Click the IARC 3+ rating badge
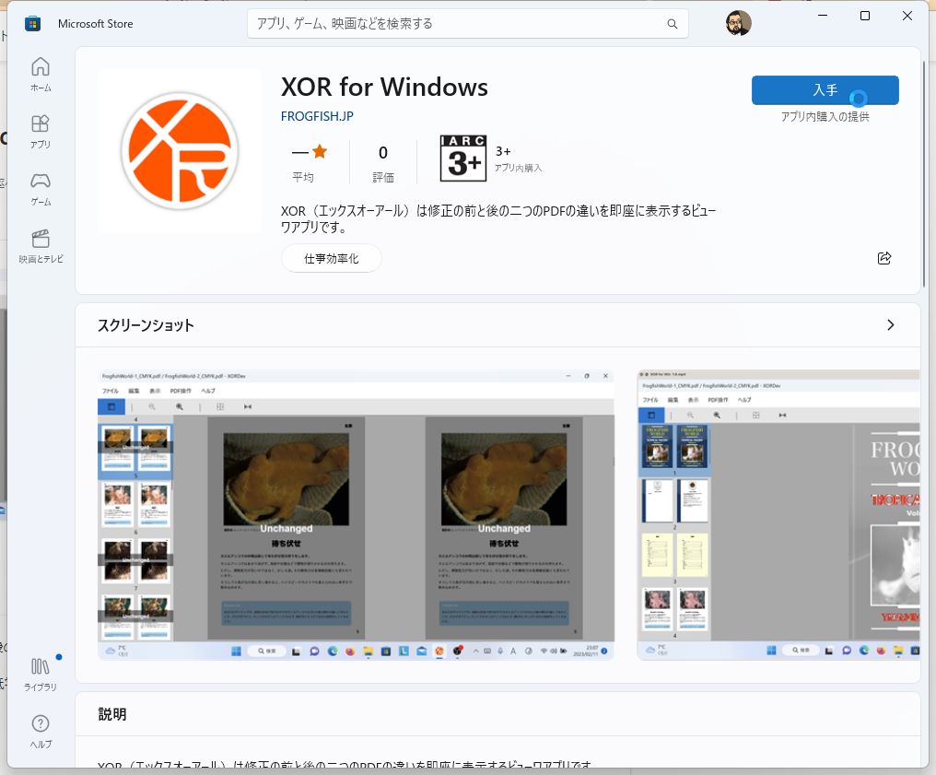This screenshot has width=936, height=775. pyautogui.click(x=463, y=159)
